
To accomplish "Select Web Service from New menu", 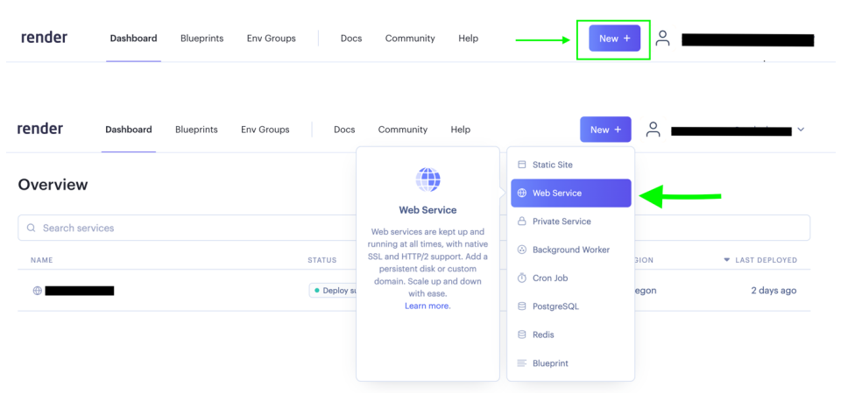I will tap(570, 193).
